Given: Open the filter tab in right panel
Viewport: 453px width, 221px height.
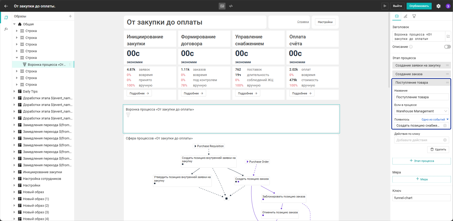Looking at the screenshot, I should click(414, 16).
